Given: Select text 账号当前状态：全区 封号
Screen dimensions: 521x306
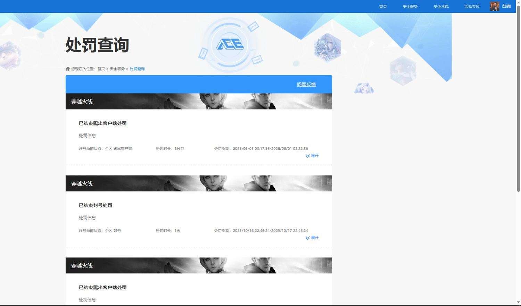Looking at the screenshot, I should coord(100,230).
